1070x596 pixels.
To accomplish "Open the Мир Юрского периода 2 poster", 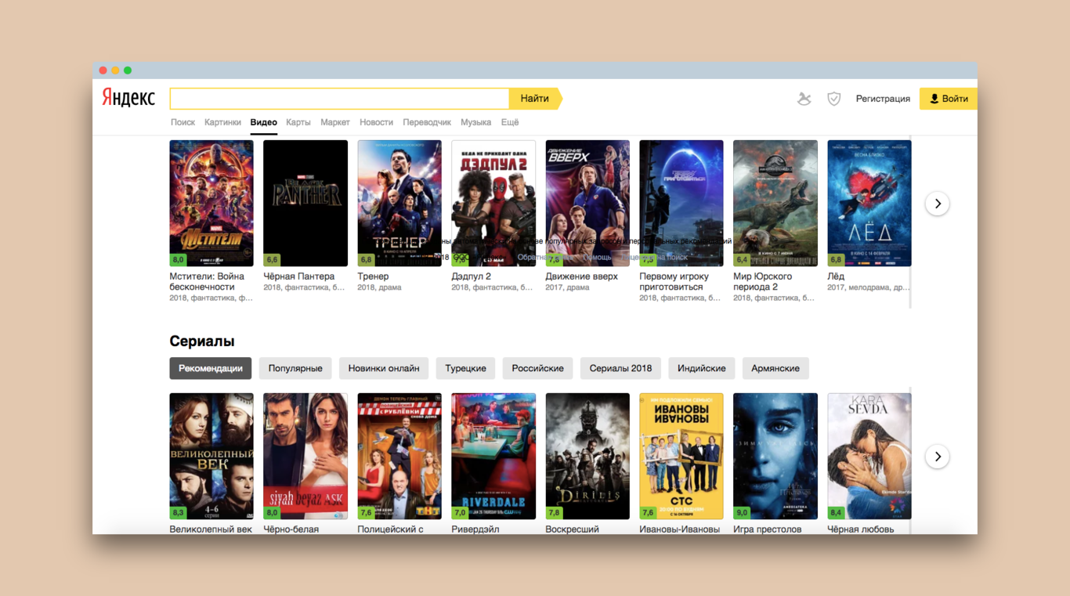I will click(775, 204).
